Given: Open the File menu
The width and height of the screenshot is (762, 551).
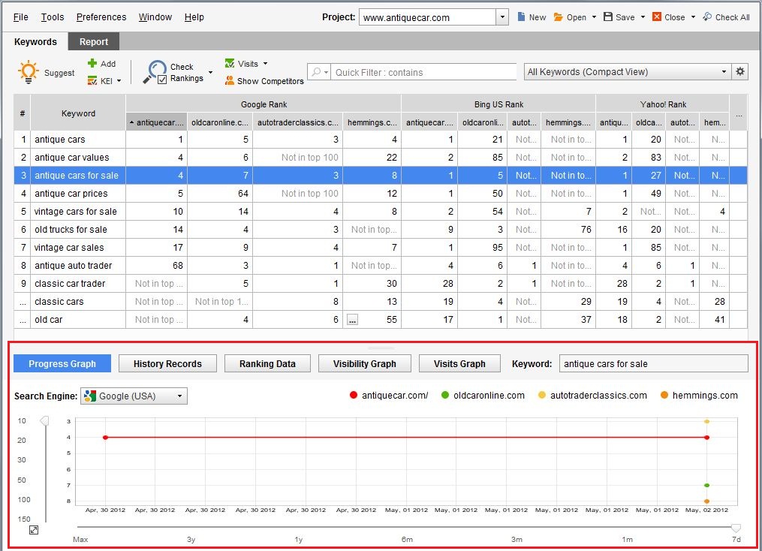Looking at the screenshot, I should click(x=20, y=17).
